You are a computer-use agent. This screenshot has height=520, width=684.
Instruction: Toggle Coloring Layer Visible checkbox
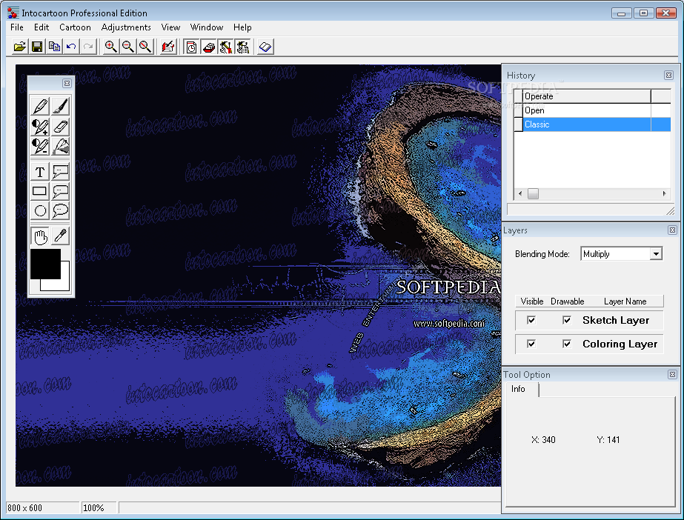pos(531,344)
